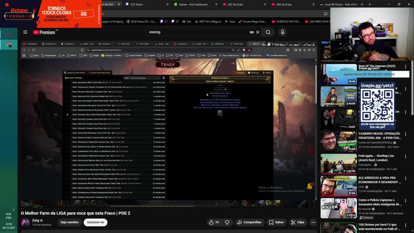The width and height of the screenshot is (414, 233).
Task: Switch to the (42) YouTube tab
Action: (x=244, y=5)
